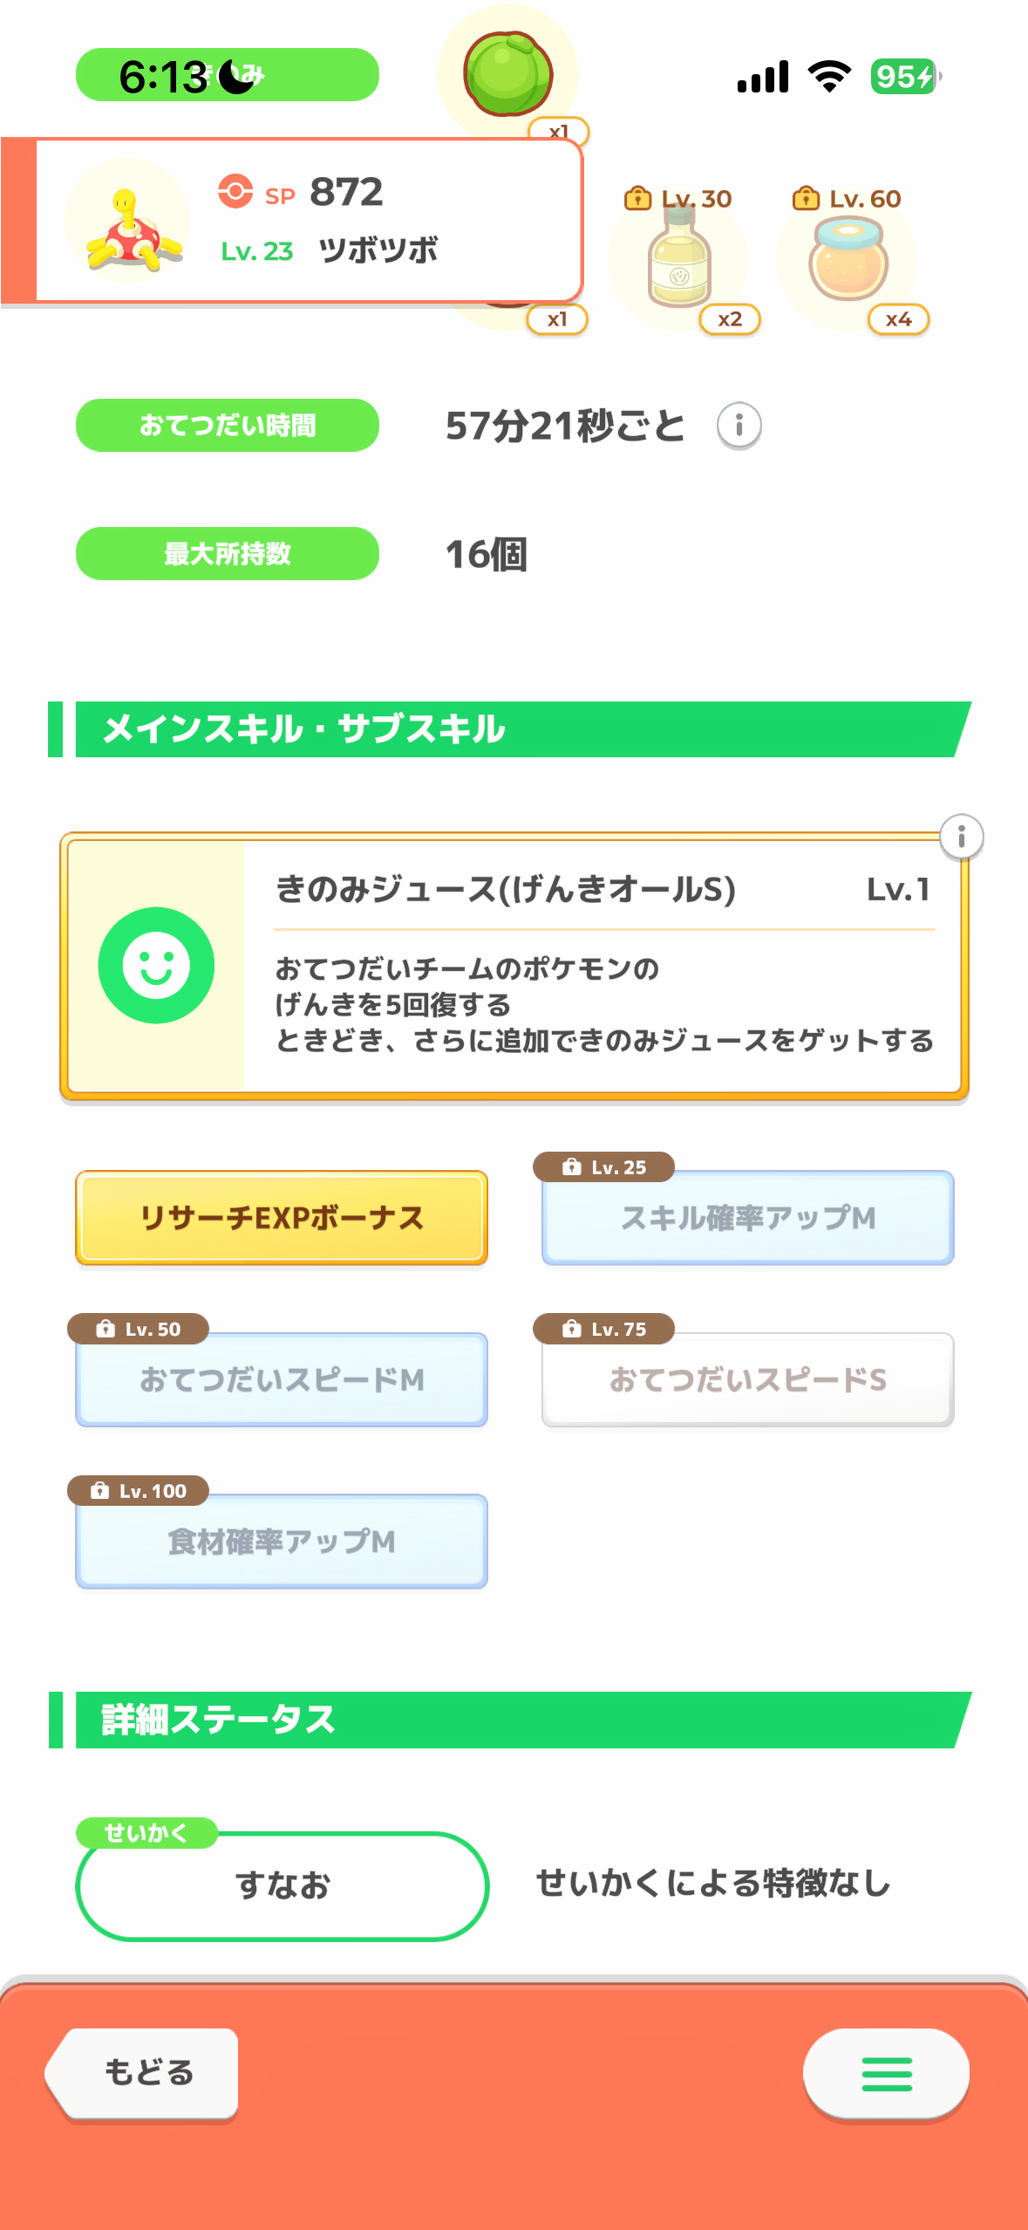Select locked 食材確率アップM sub skill
This screenshot has width=1028, height=2230.
tap(282, 1542)
